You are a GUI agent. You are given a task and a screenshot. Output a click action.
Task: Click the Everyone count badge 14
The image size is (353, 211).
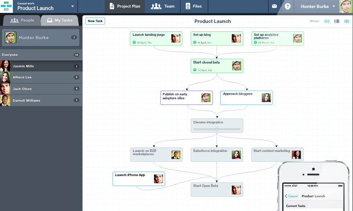click(76, 55)
